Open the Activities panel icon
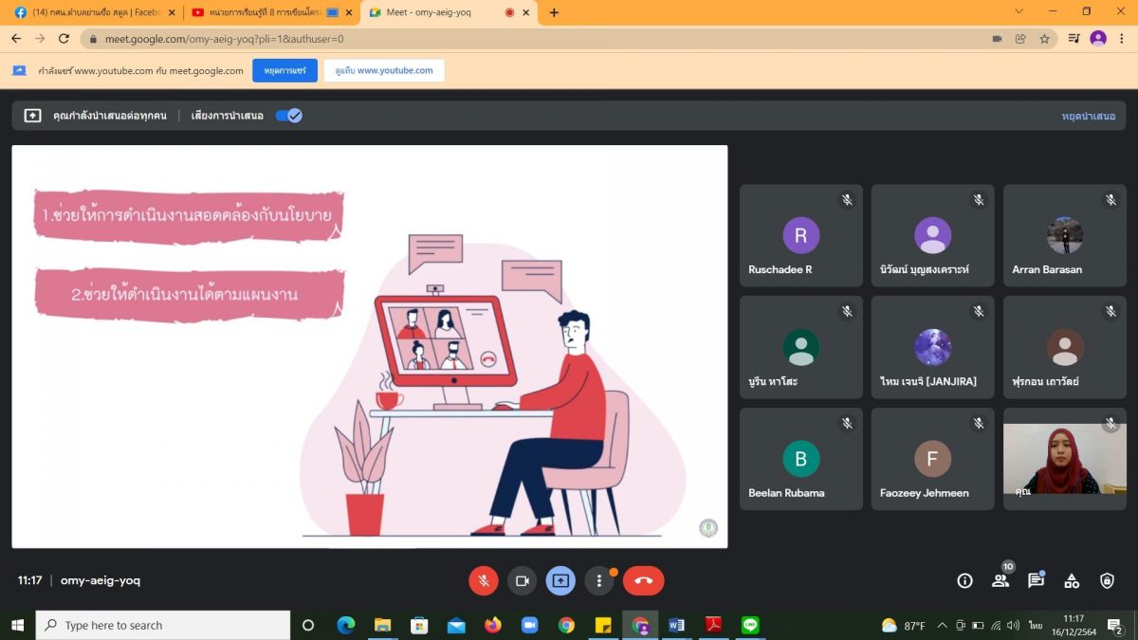Screen dimensions: 1138x640 (x=1072, y=580)
